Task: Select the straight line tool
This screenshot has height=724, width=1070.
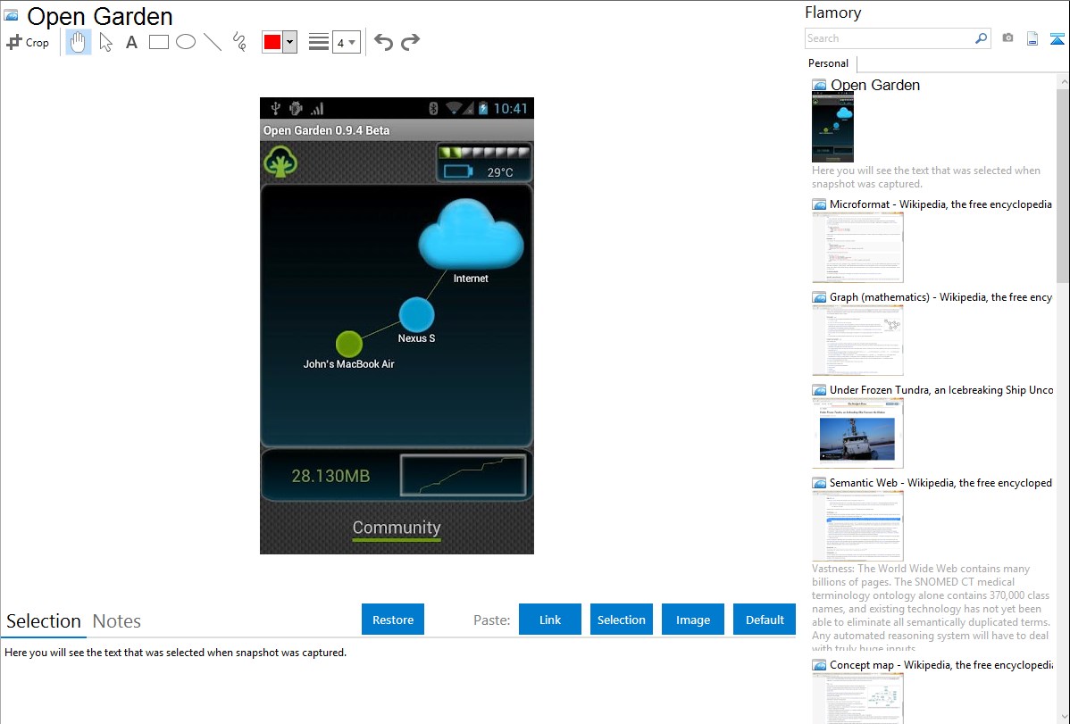Action: pyautogui.click(x=213, y=42)
